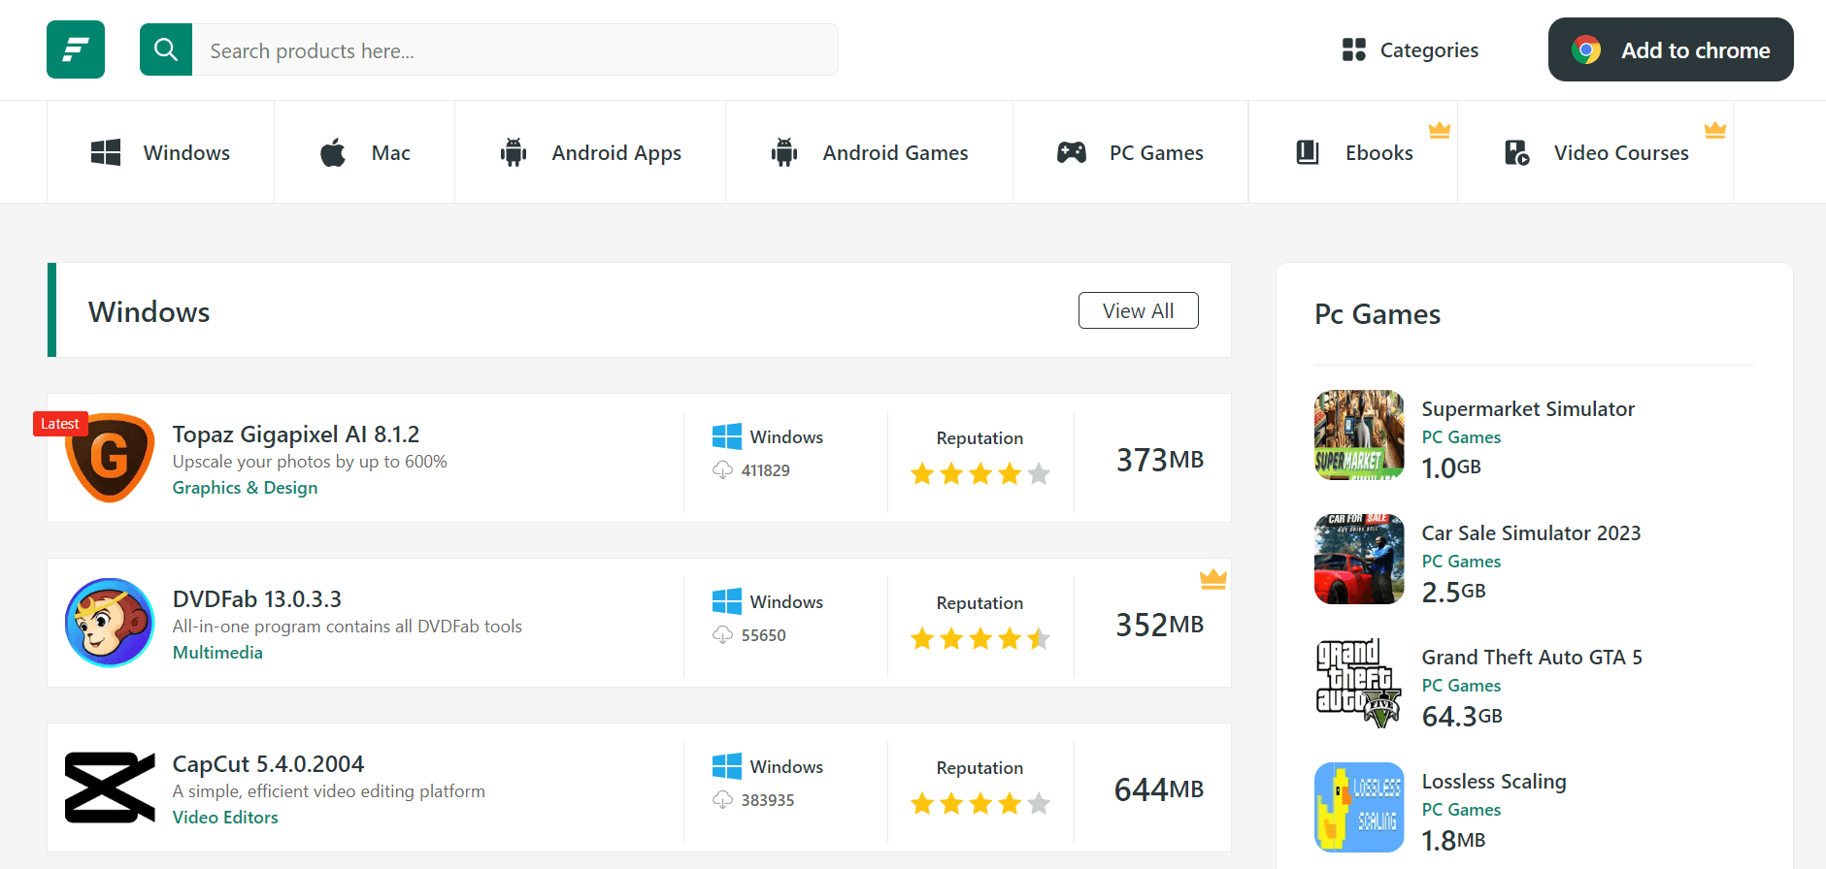Click the green search magnifier button
Viewport: 1826px width, 869px height.
tap(166, 49)
